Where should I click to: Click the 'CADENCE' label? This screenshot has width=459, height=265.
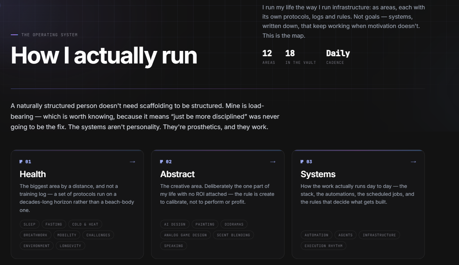(x=335, y=62)
